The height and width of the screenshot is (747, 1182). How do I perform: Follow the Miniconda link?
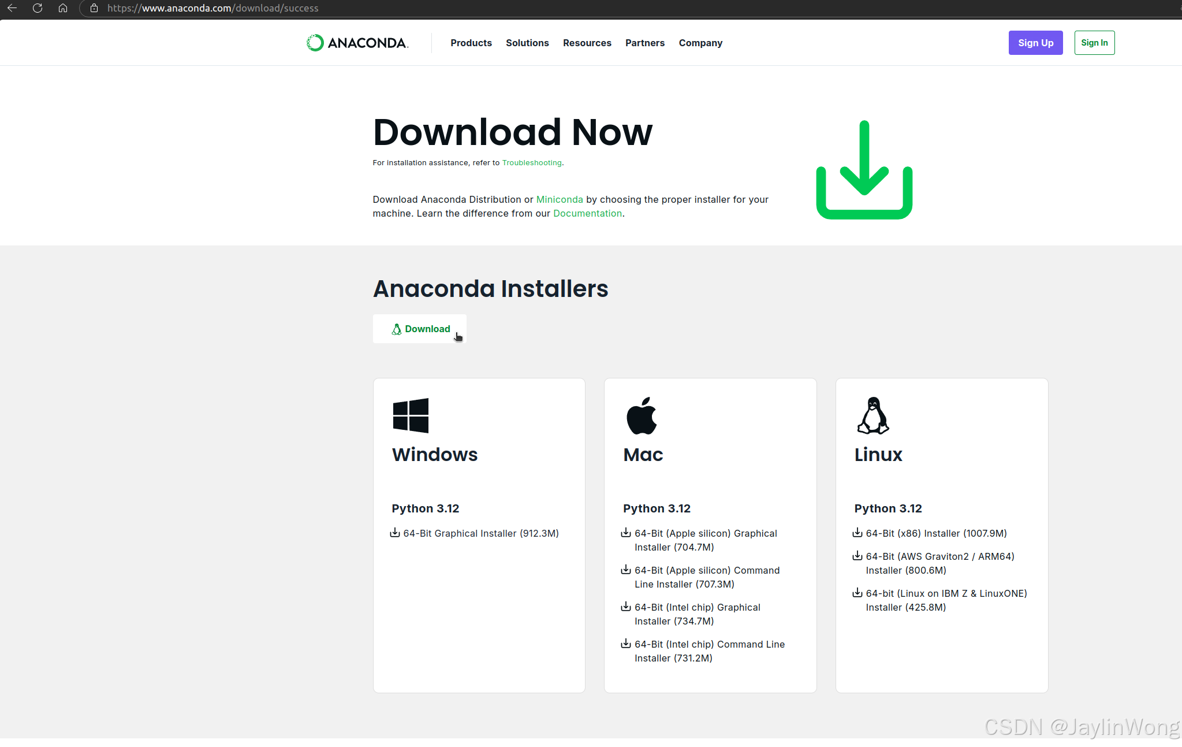pos(559,199)
